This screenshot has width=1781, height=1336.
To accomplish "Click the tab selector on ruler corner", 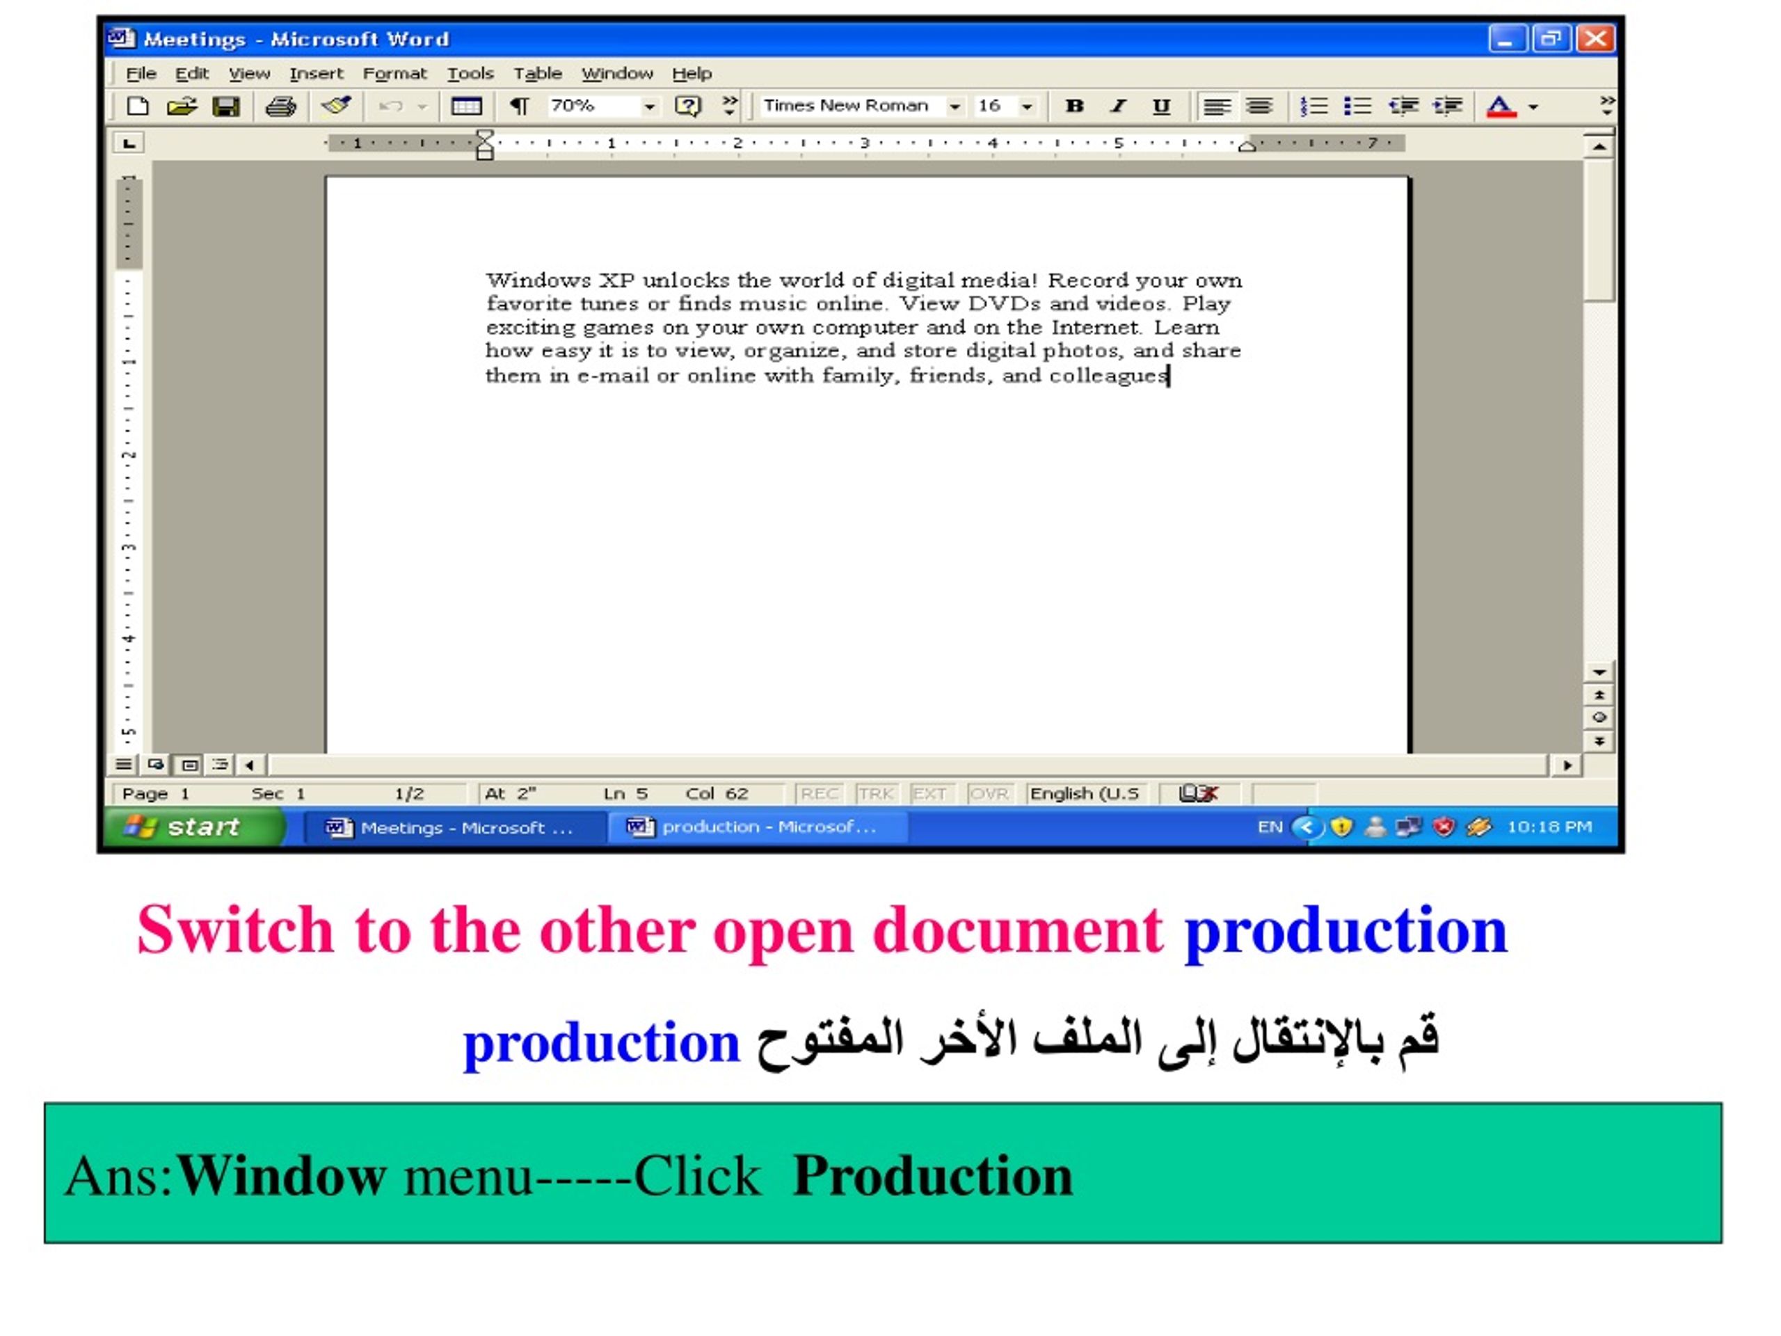I will coord(129,143).
